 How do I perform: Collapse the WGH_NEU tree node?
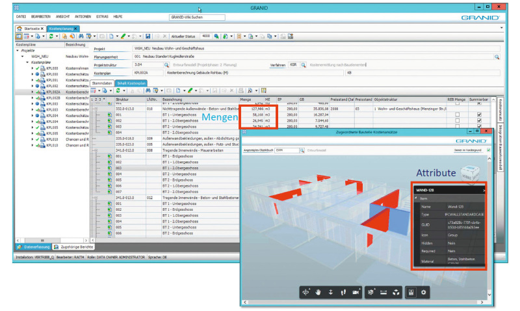click(x=23, y=57)
